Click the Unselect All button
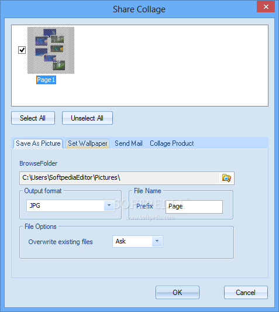Viewport: 279px width, 312px height. [87, 118]
